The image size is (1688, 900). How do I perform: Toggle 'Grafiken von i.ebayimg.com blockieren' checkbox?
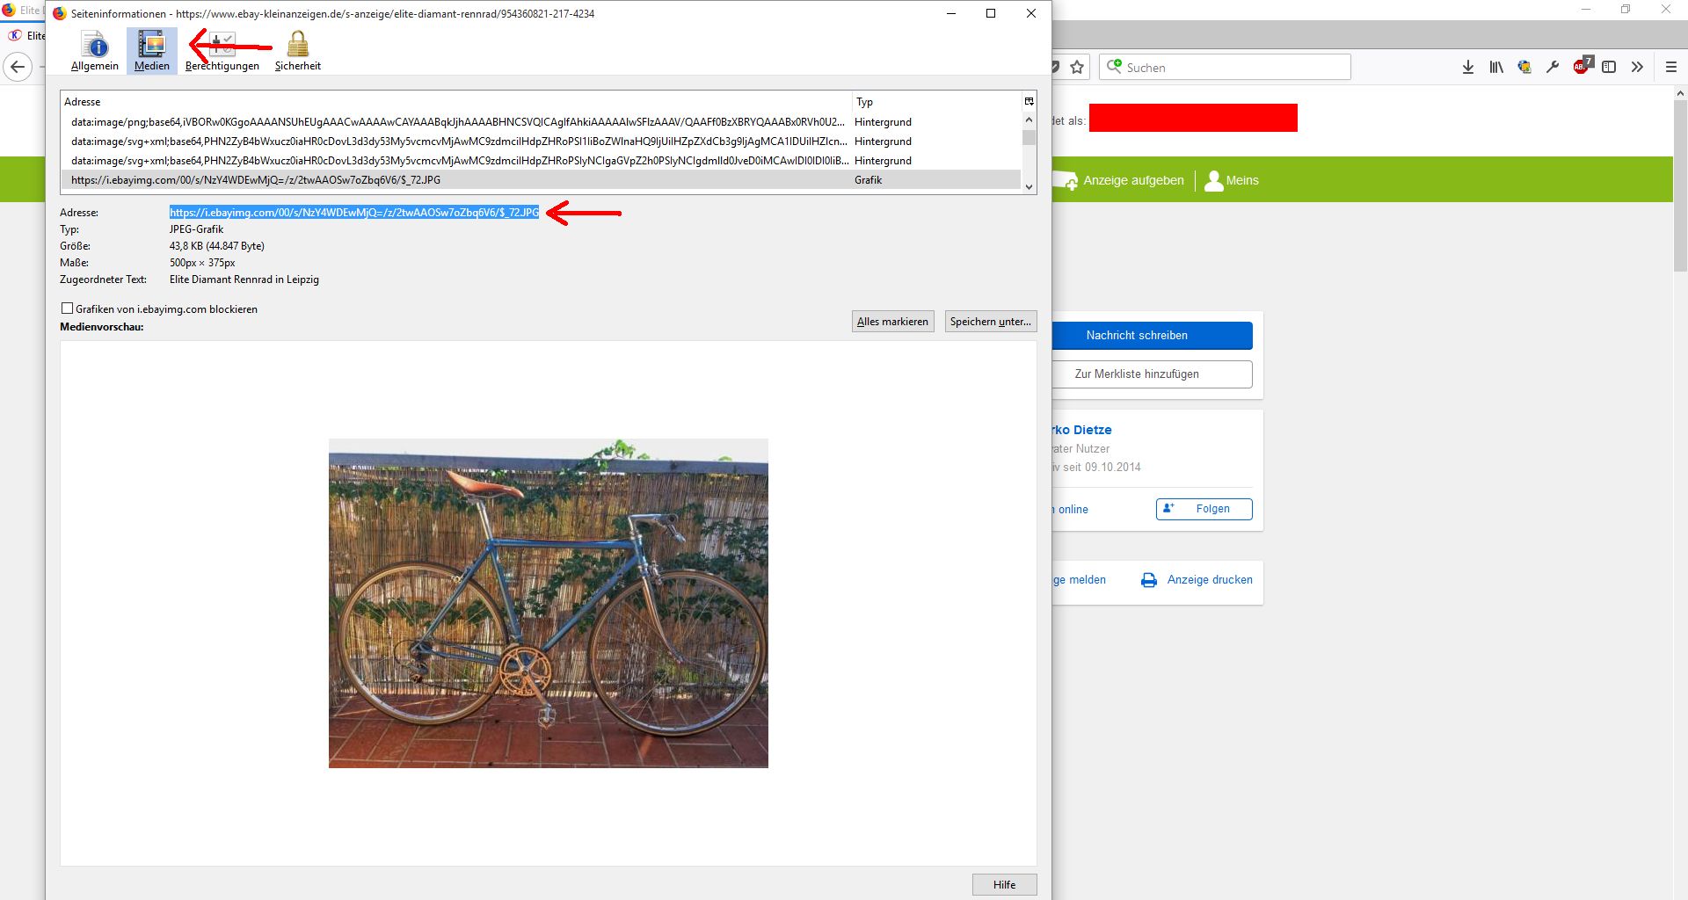(x=67, y=308)
